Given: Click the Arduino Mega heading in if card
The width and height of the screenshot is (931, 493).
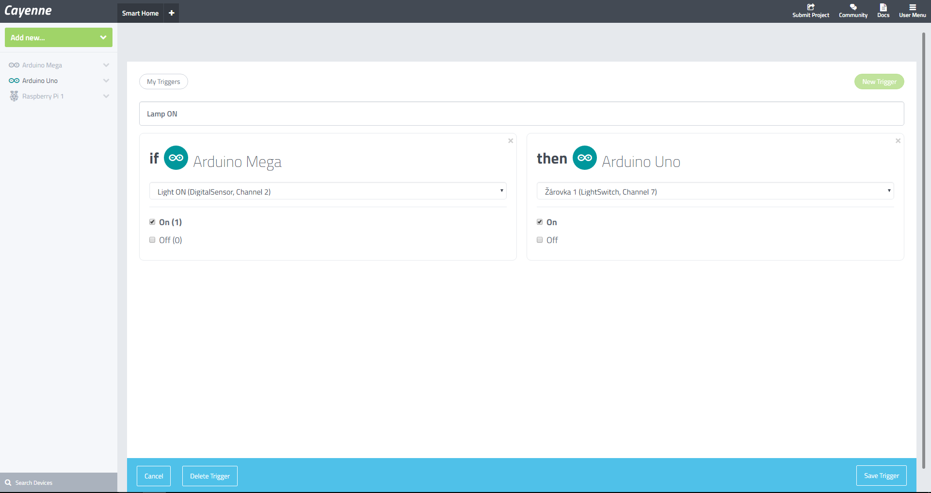Looking at the screenshot, I should click(x=237, y=162).
